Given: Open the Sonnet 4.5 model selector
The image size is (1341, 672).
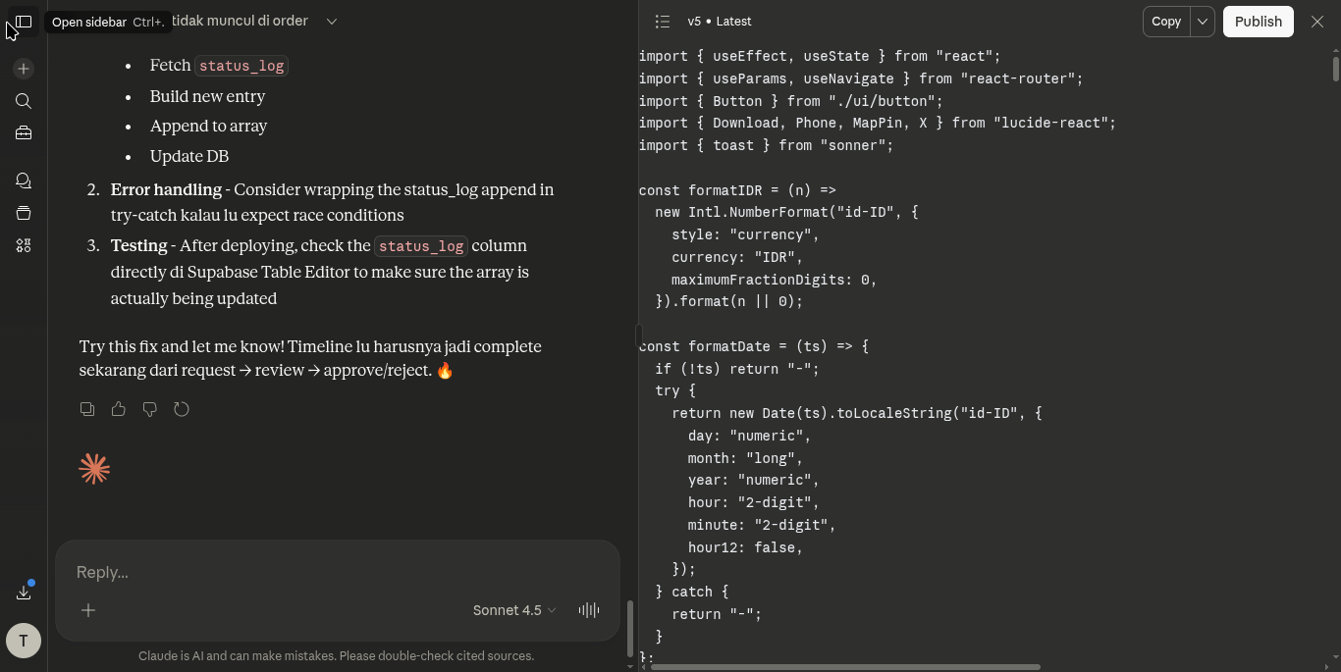Looking at the screenshot, I should point(512,610).
